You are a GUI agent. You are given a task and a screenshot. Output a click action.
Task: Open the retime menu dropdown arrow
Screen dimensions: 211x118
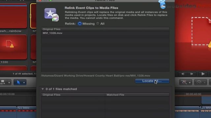(204, 83)
